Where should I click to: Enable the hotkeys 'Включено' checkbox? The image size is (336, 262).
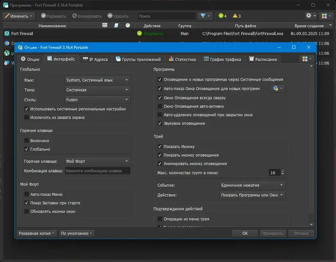26,141
